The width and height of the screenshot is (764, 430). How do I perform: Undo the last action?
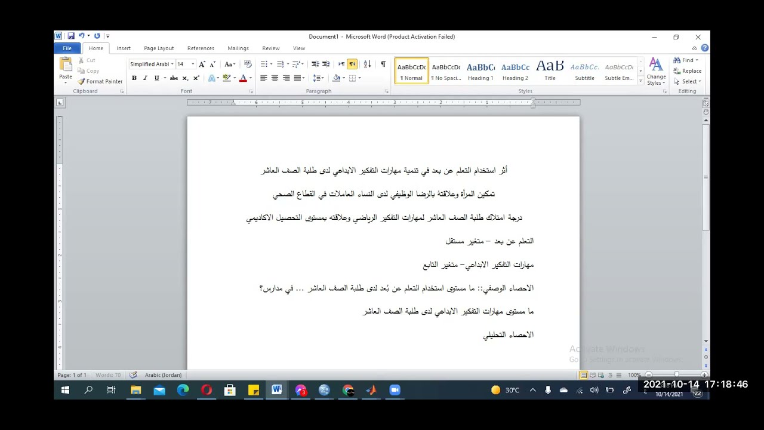[82, 36]
